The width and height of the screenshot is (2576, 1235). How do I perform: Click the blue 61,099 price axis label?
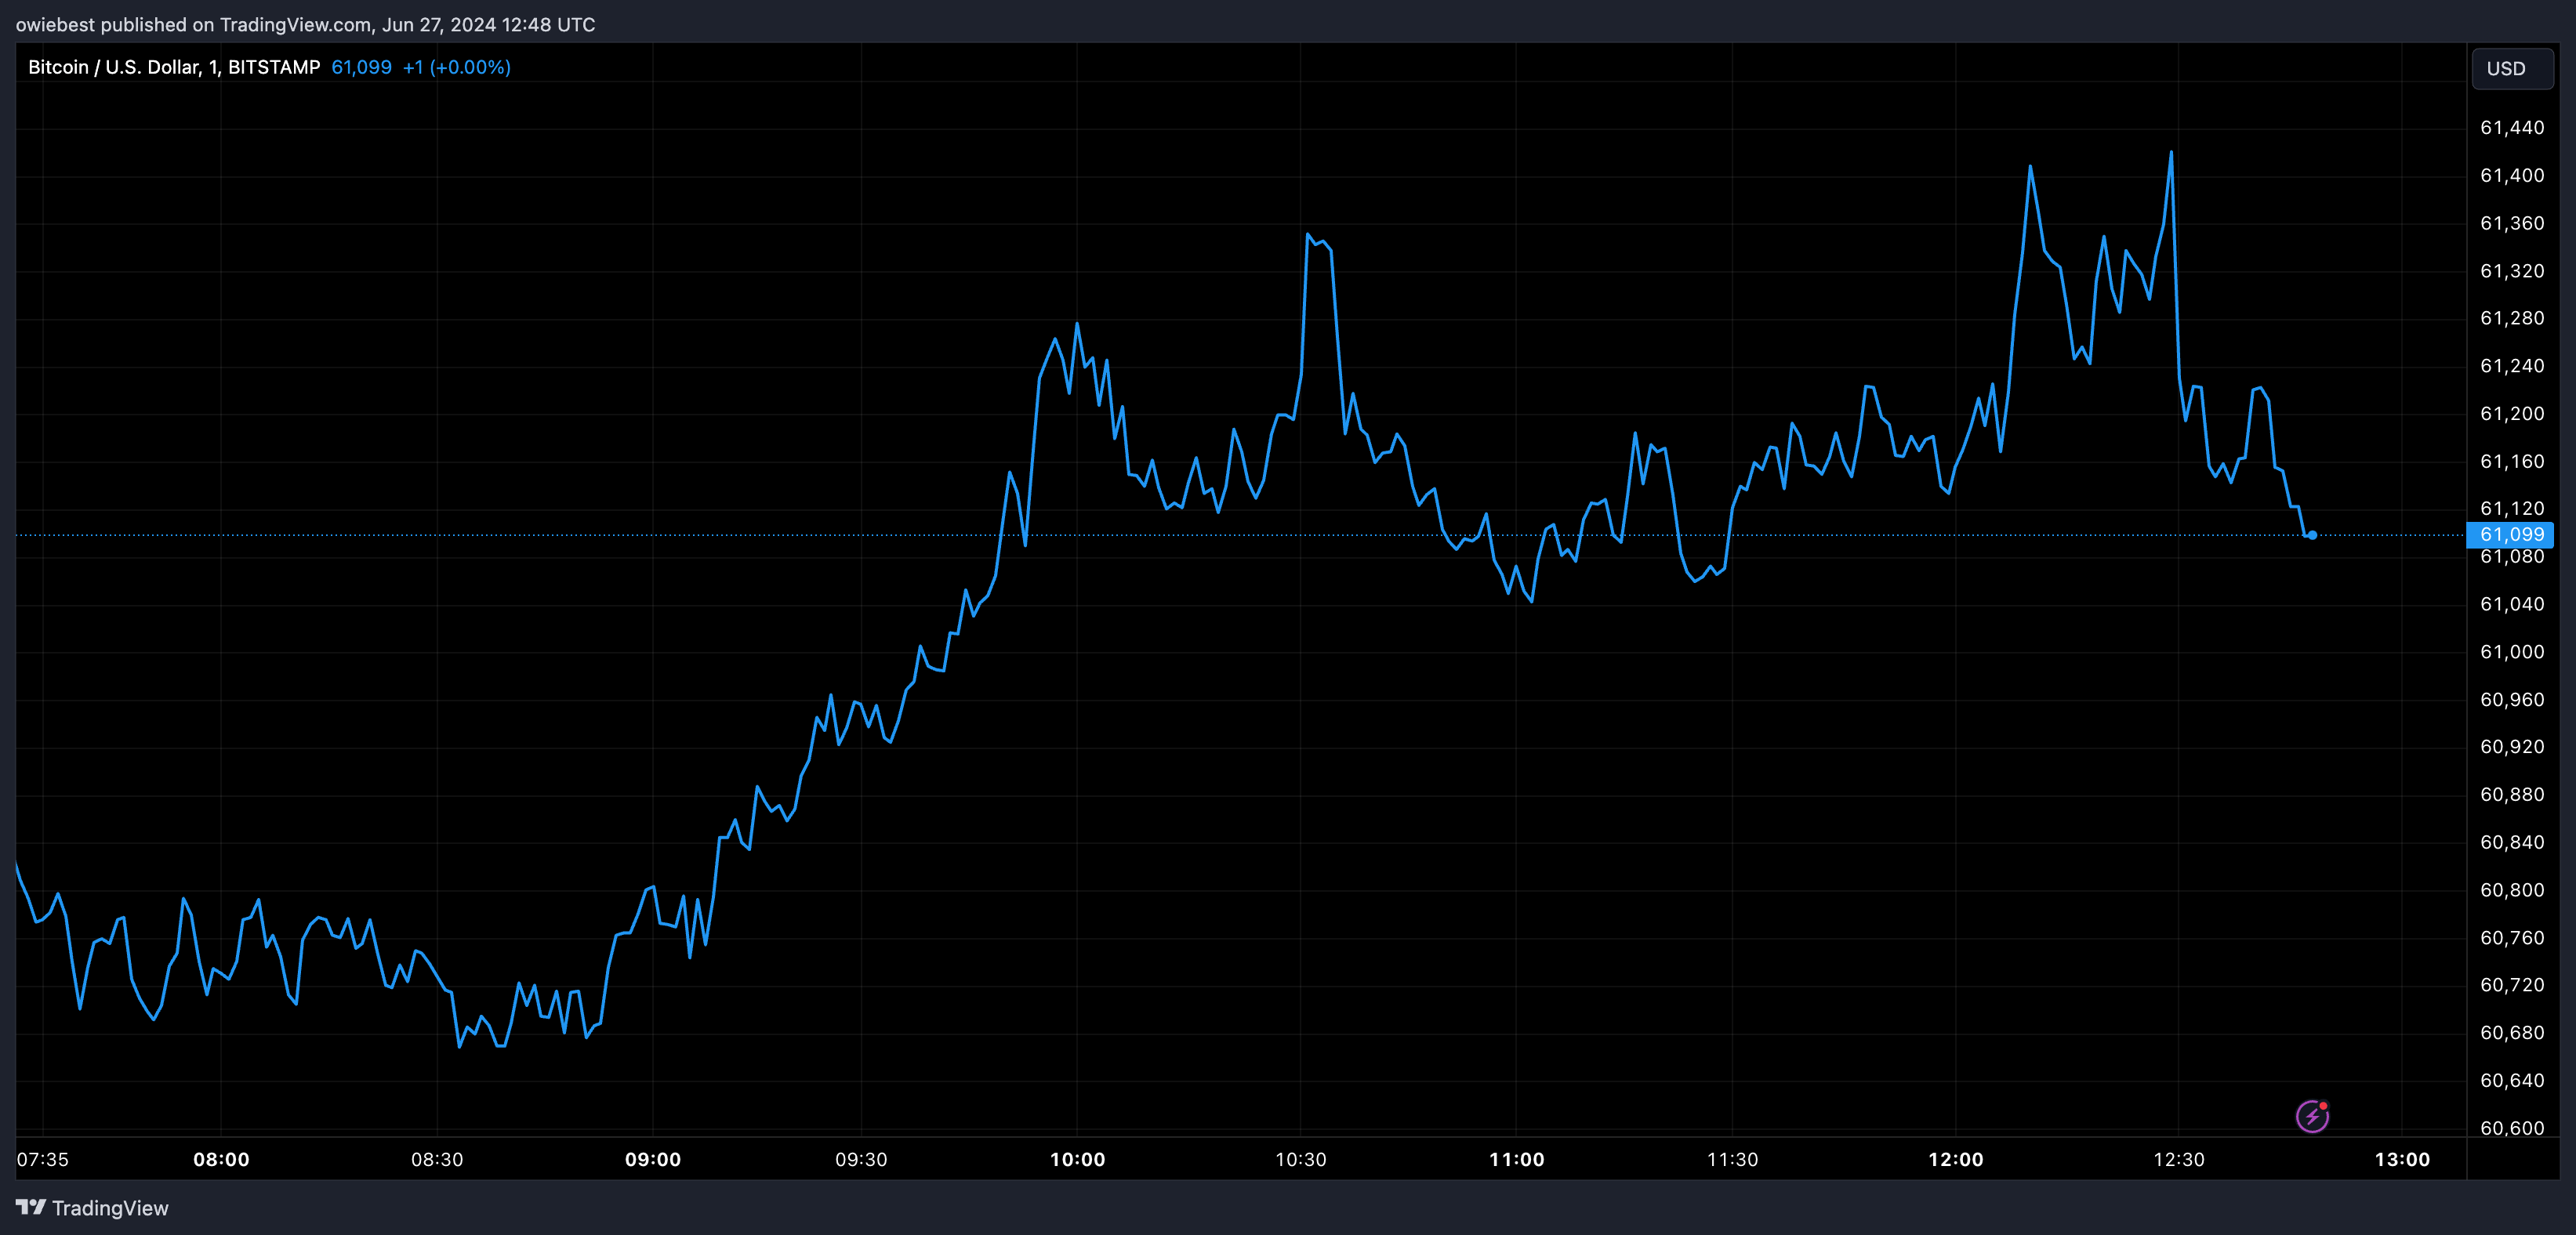click(x=2511, y=535)
